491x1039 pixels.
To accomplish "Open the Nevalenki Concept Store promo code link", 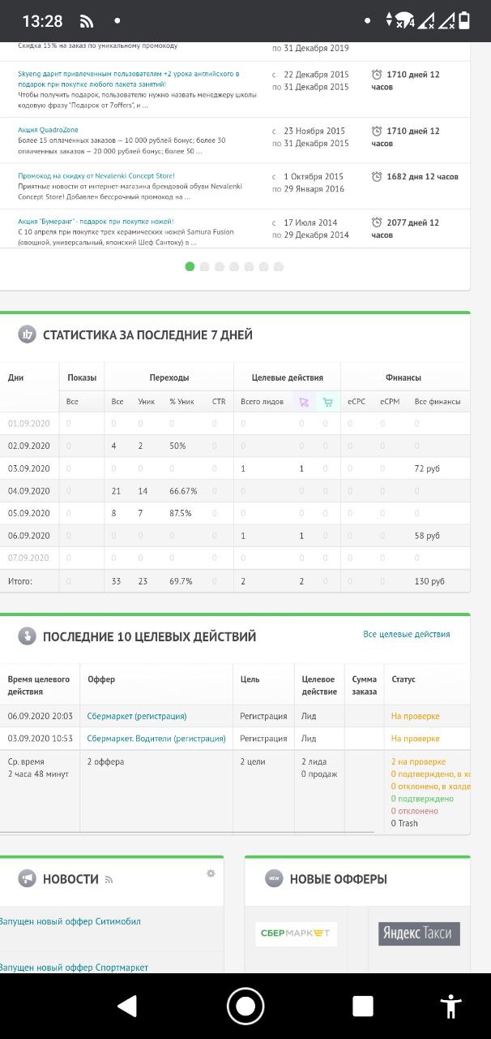I will point(96,176).
